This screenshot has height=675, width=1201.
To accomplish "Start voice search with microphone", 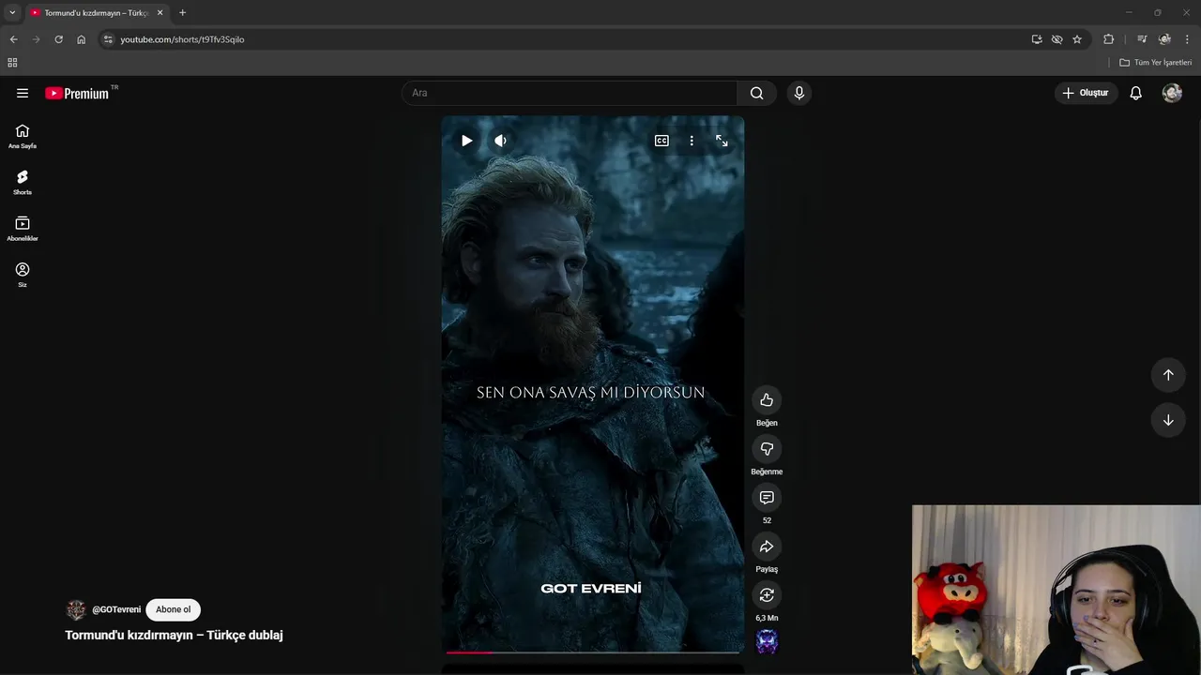I will coord(799,93).
